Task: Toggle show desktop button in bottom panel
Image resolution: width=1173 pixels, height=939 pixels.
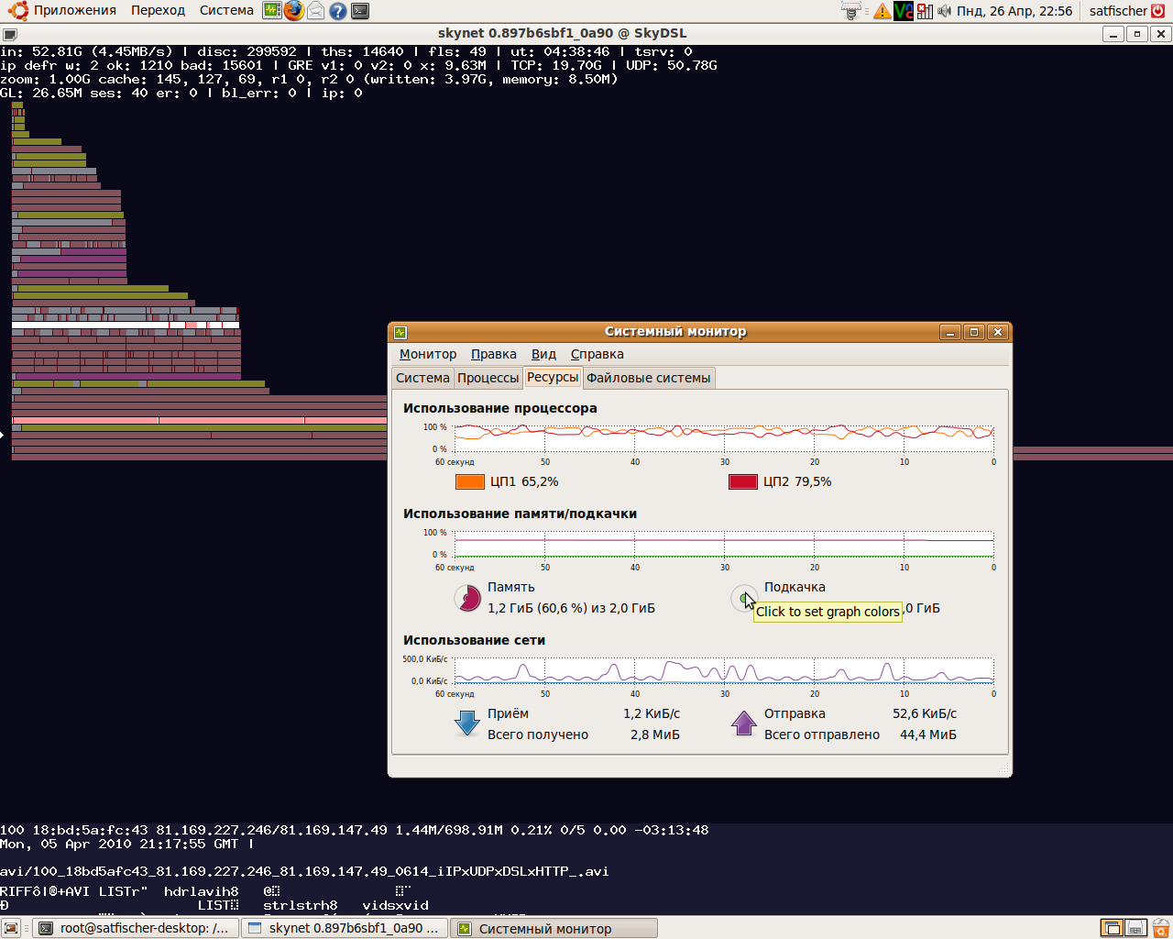Action: [x=12, y=928]
